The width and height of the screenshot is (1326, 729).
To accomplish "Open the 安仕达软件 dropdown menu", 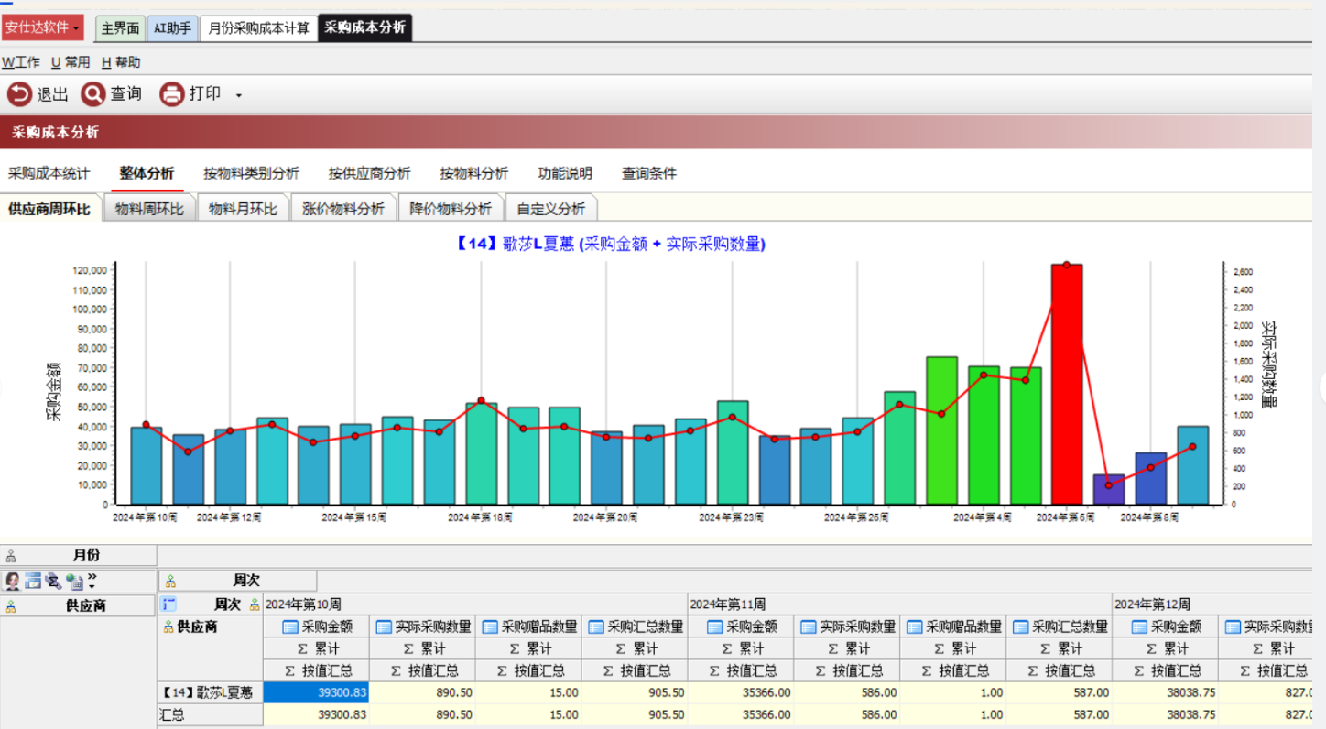I will coord(42,27).
